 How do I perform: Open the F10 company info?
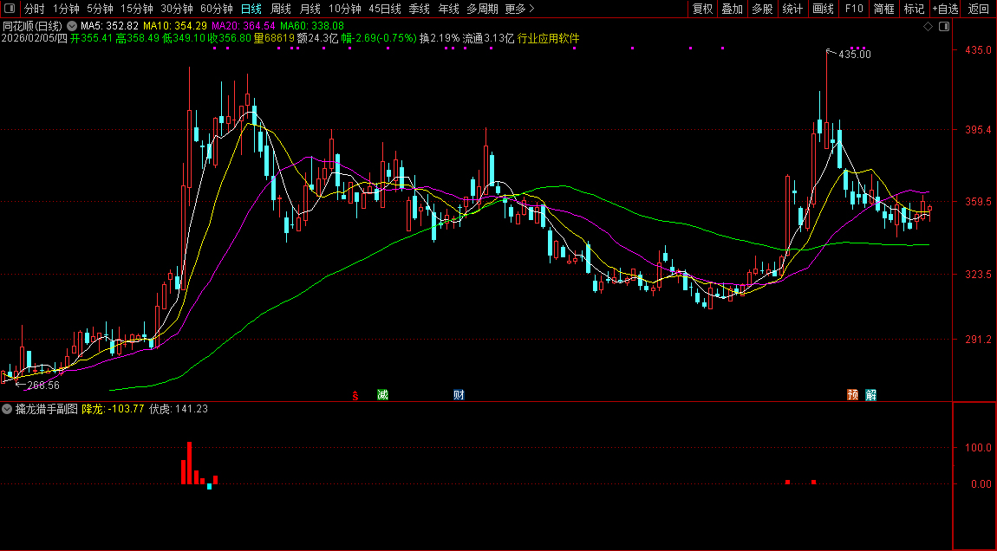tap(854, 9)
